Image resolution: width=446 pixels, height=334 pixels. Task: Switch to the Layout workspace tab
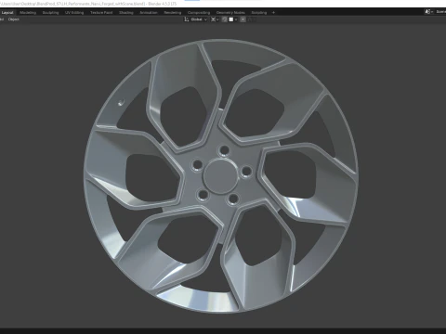tap(7, 13)
